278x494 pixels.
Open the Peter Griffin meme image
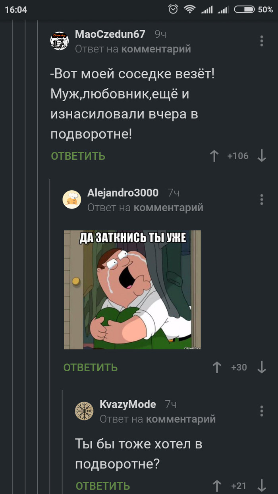[132, 290]
